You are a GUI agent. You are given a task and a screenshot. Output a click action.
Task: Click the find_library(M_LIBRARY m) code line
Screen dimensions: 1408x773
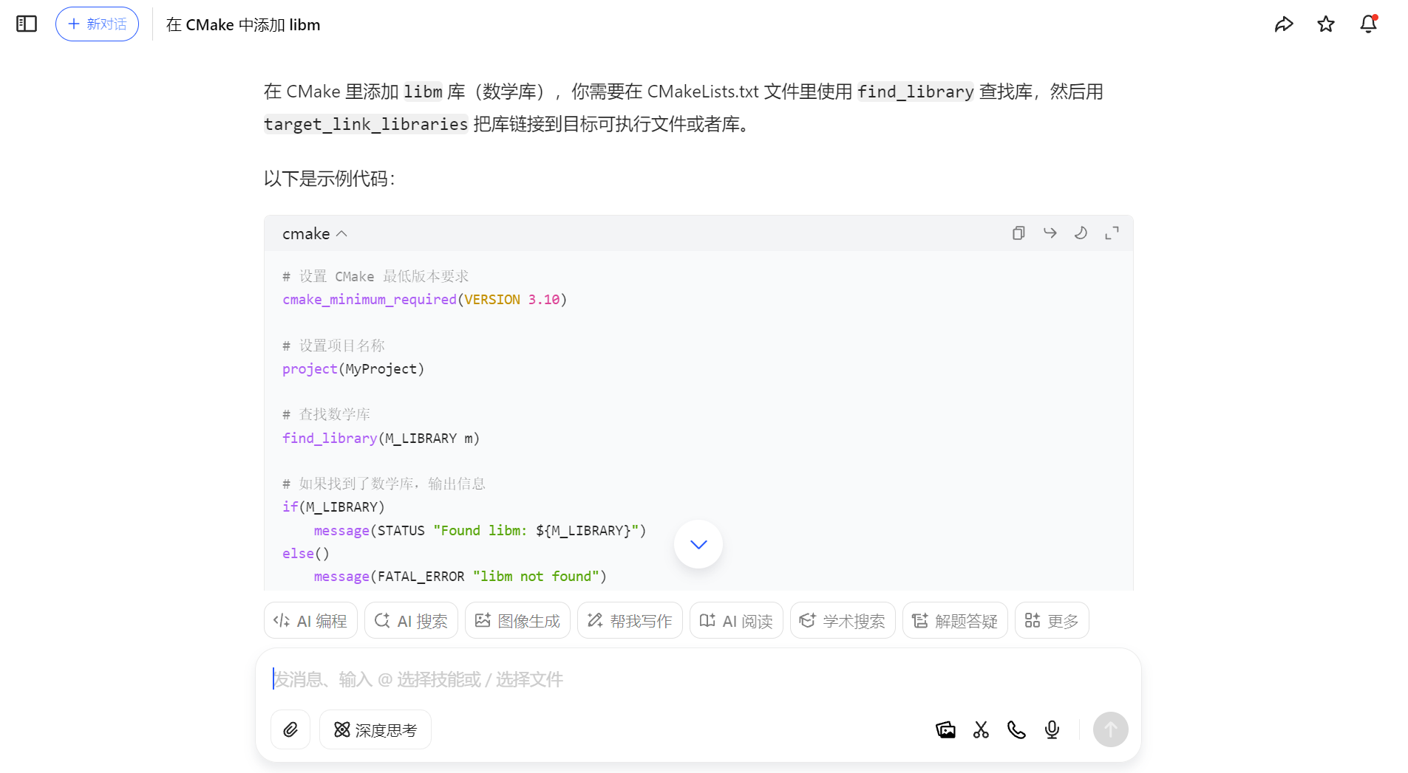[381, 439]
